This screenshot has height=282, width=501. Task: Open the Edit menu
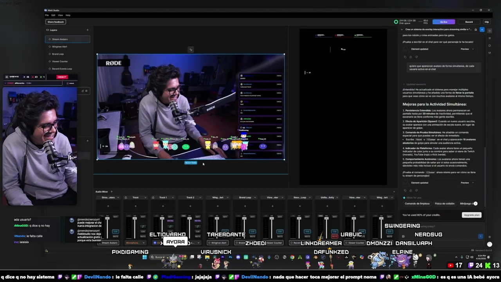click(x=53, y=15)
